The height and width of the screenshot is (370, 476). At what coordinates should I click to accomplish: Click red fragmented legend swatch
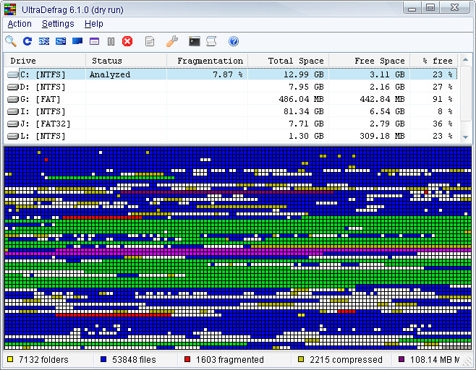[x=187, y=359]
